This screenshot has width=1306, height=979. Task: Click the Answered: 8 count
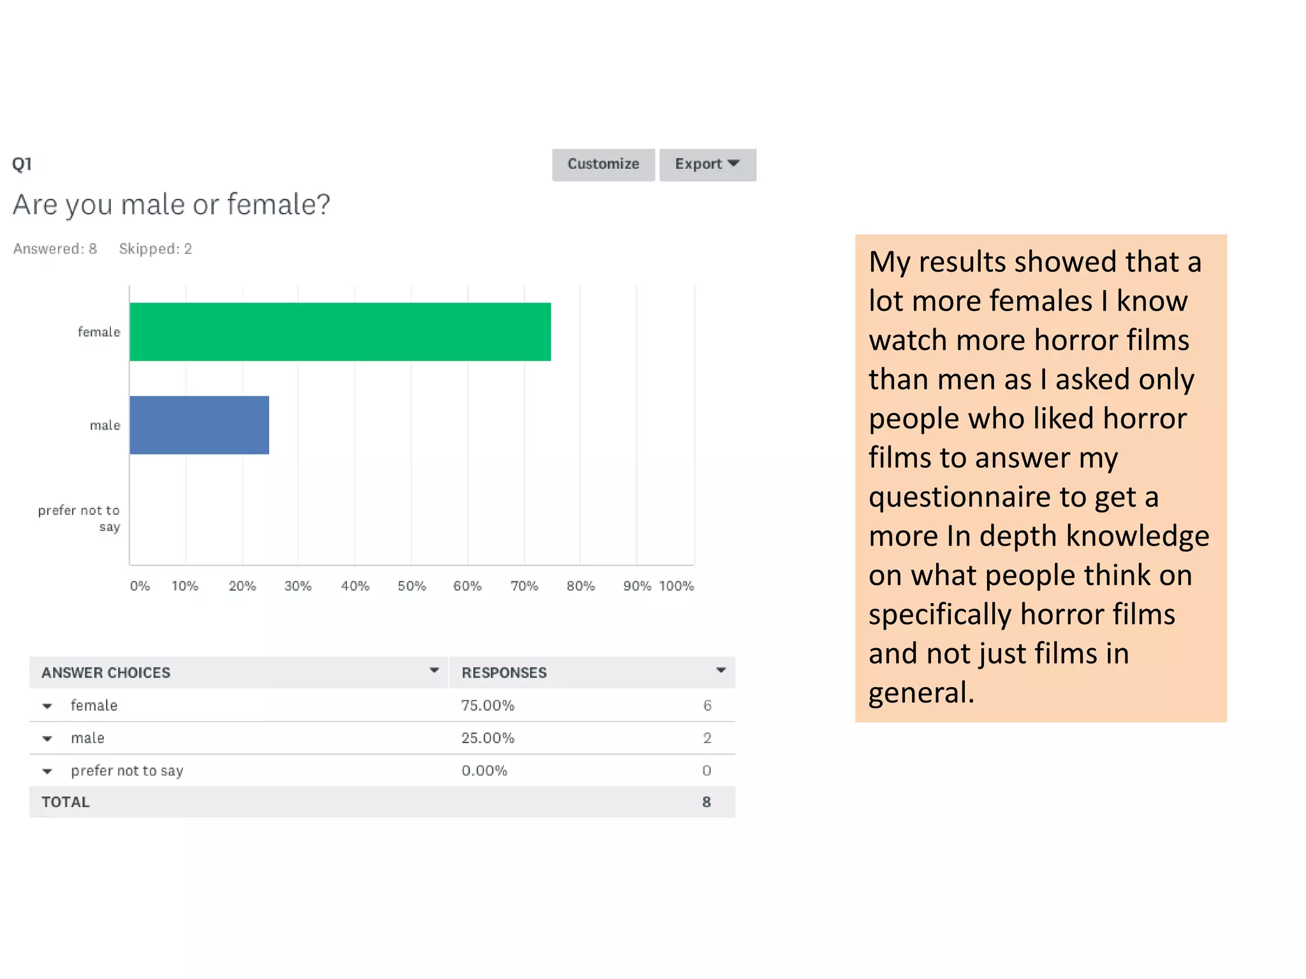coord(55,249)
